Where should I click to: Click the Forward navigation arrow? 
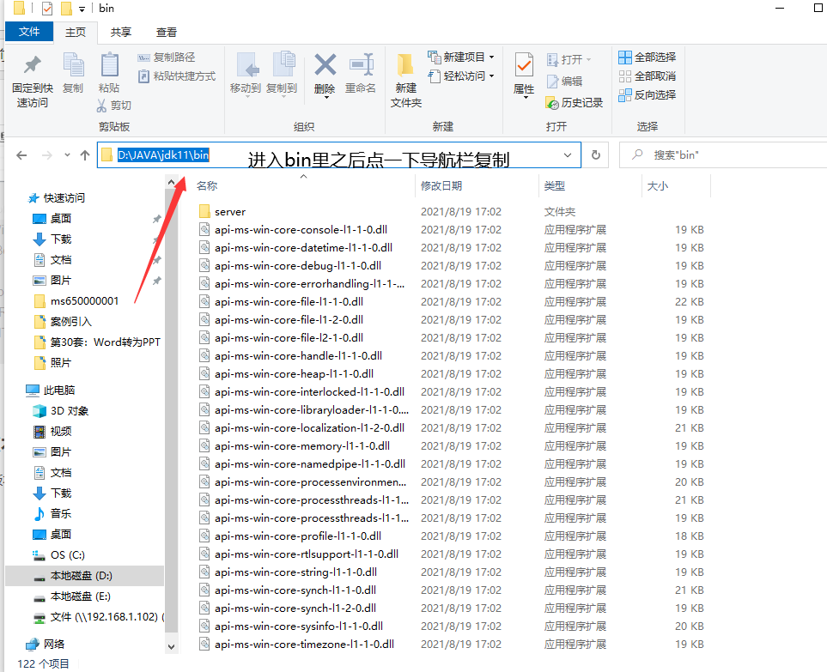coord(47,155)
